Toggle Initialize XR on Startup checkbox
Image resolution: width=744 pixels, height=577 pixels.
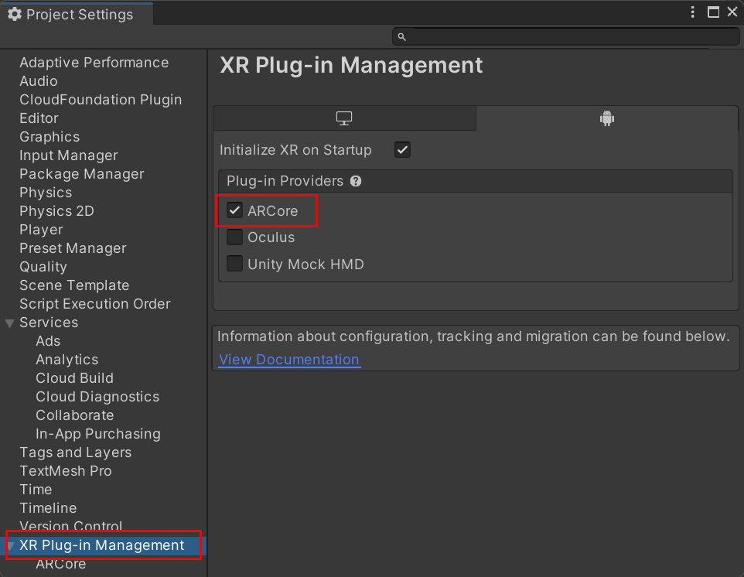click(402, 150)
